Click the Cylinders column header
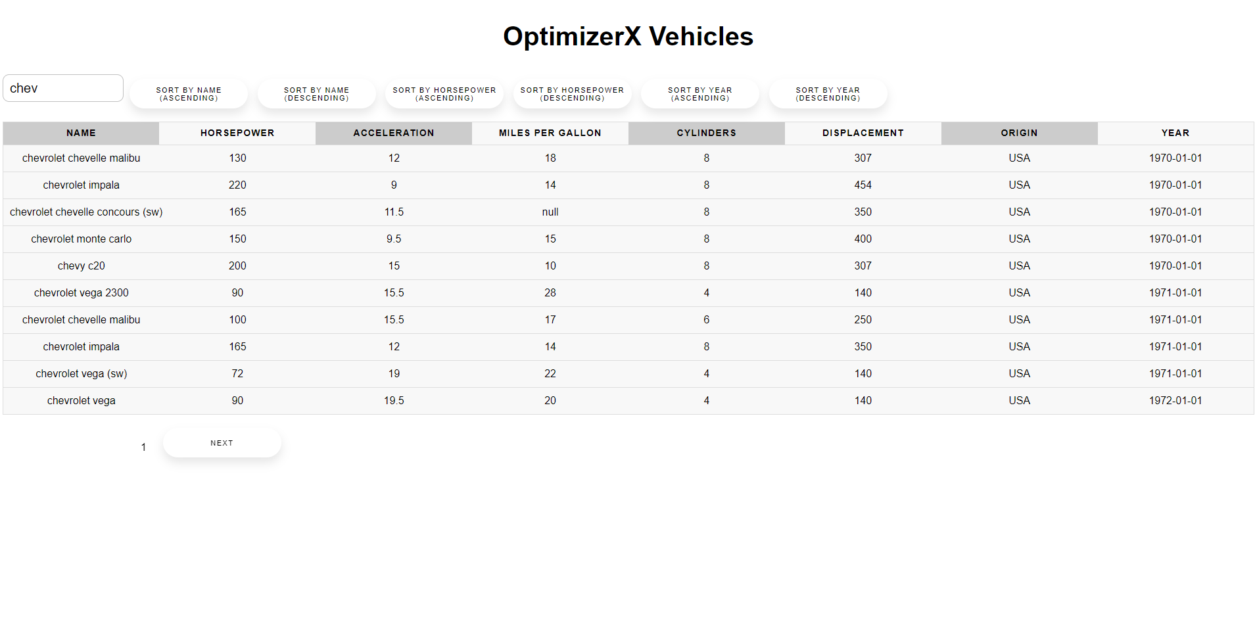The width and height of the screenshot is (1255, 625). [706, 133]
